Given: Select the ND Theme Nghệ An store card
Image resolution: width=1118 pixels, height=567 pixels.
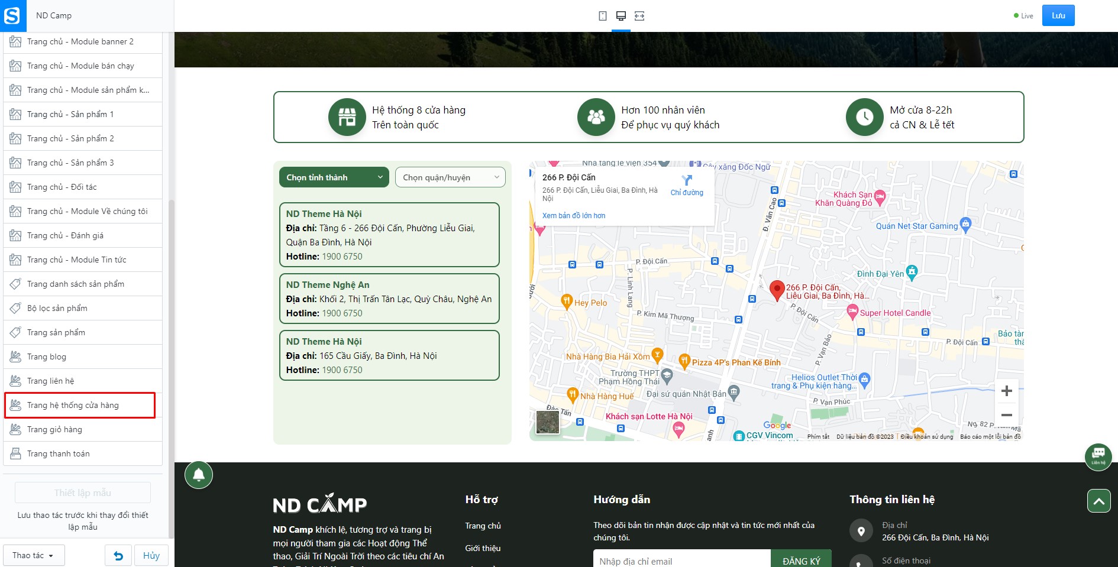Looking at the screenshot, I should pos(389,299).
